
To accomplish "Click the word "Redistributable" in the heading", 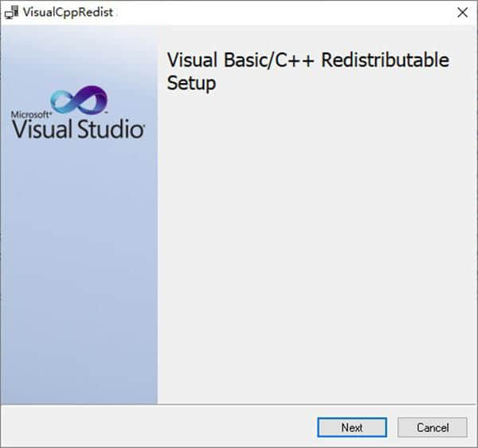I will [x=385, y=61].
